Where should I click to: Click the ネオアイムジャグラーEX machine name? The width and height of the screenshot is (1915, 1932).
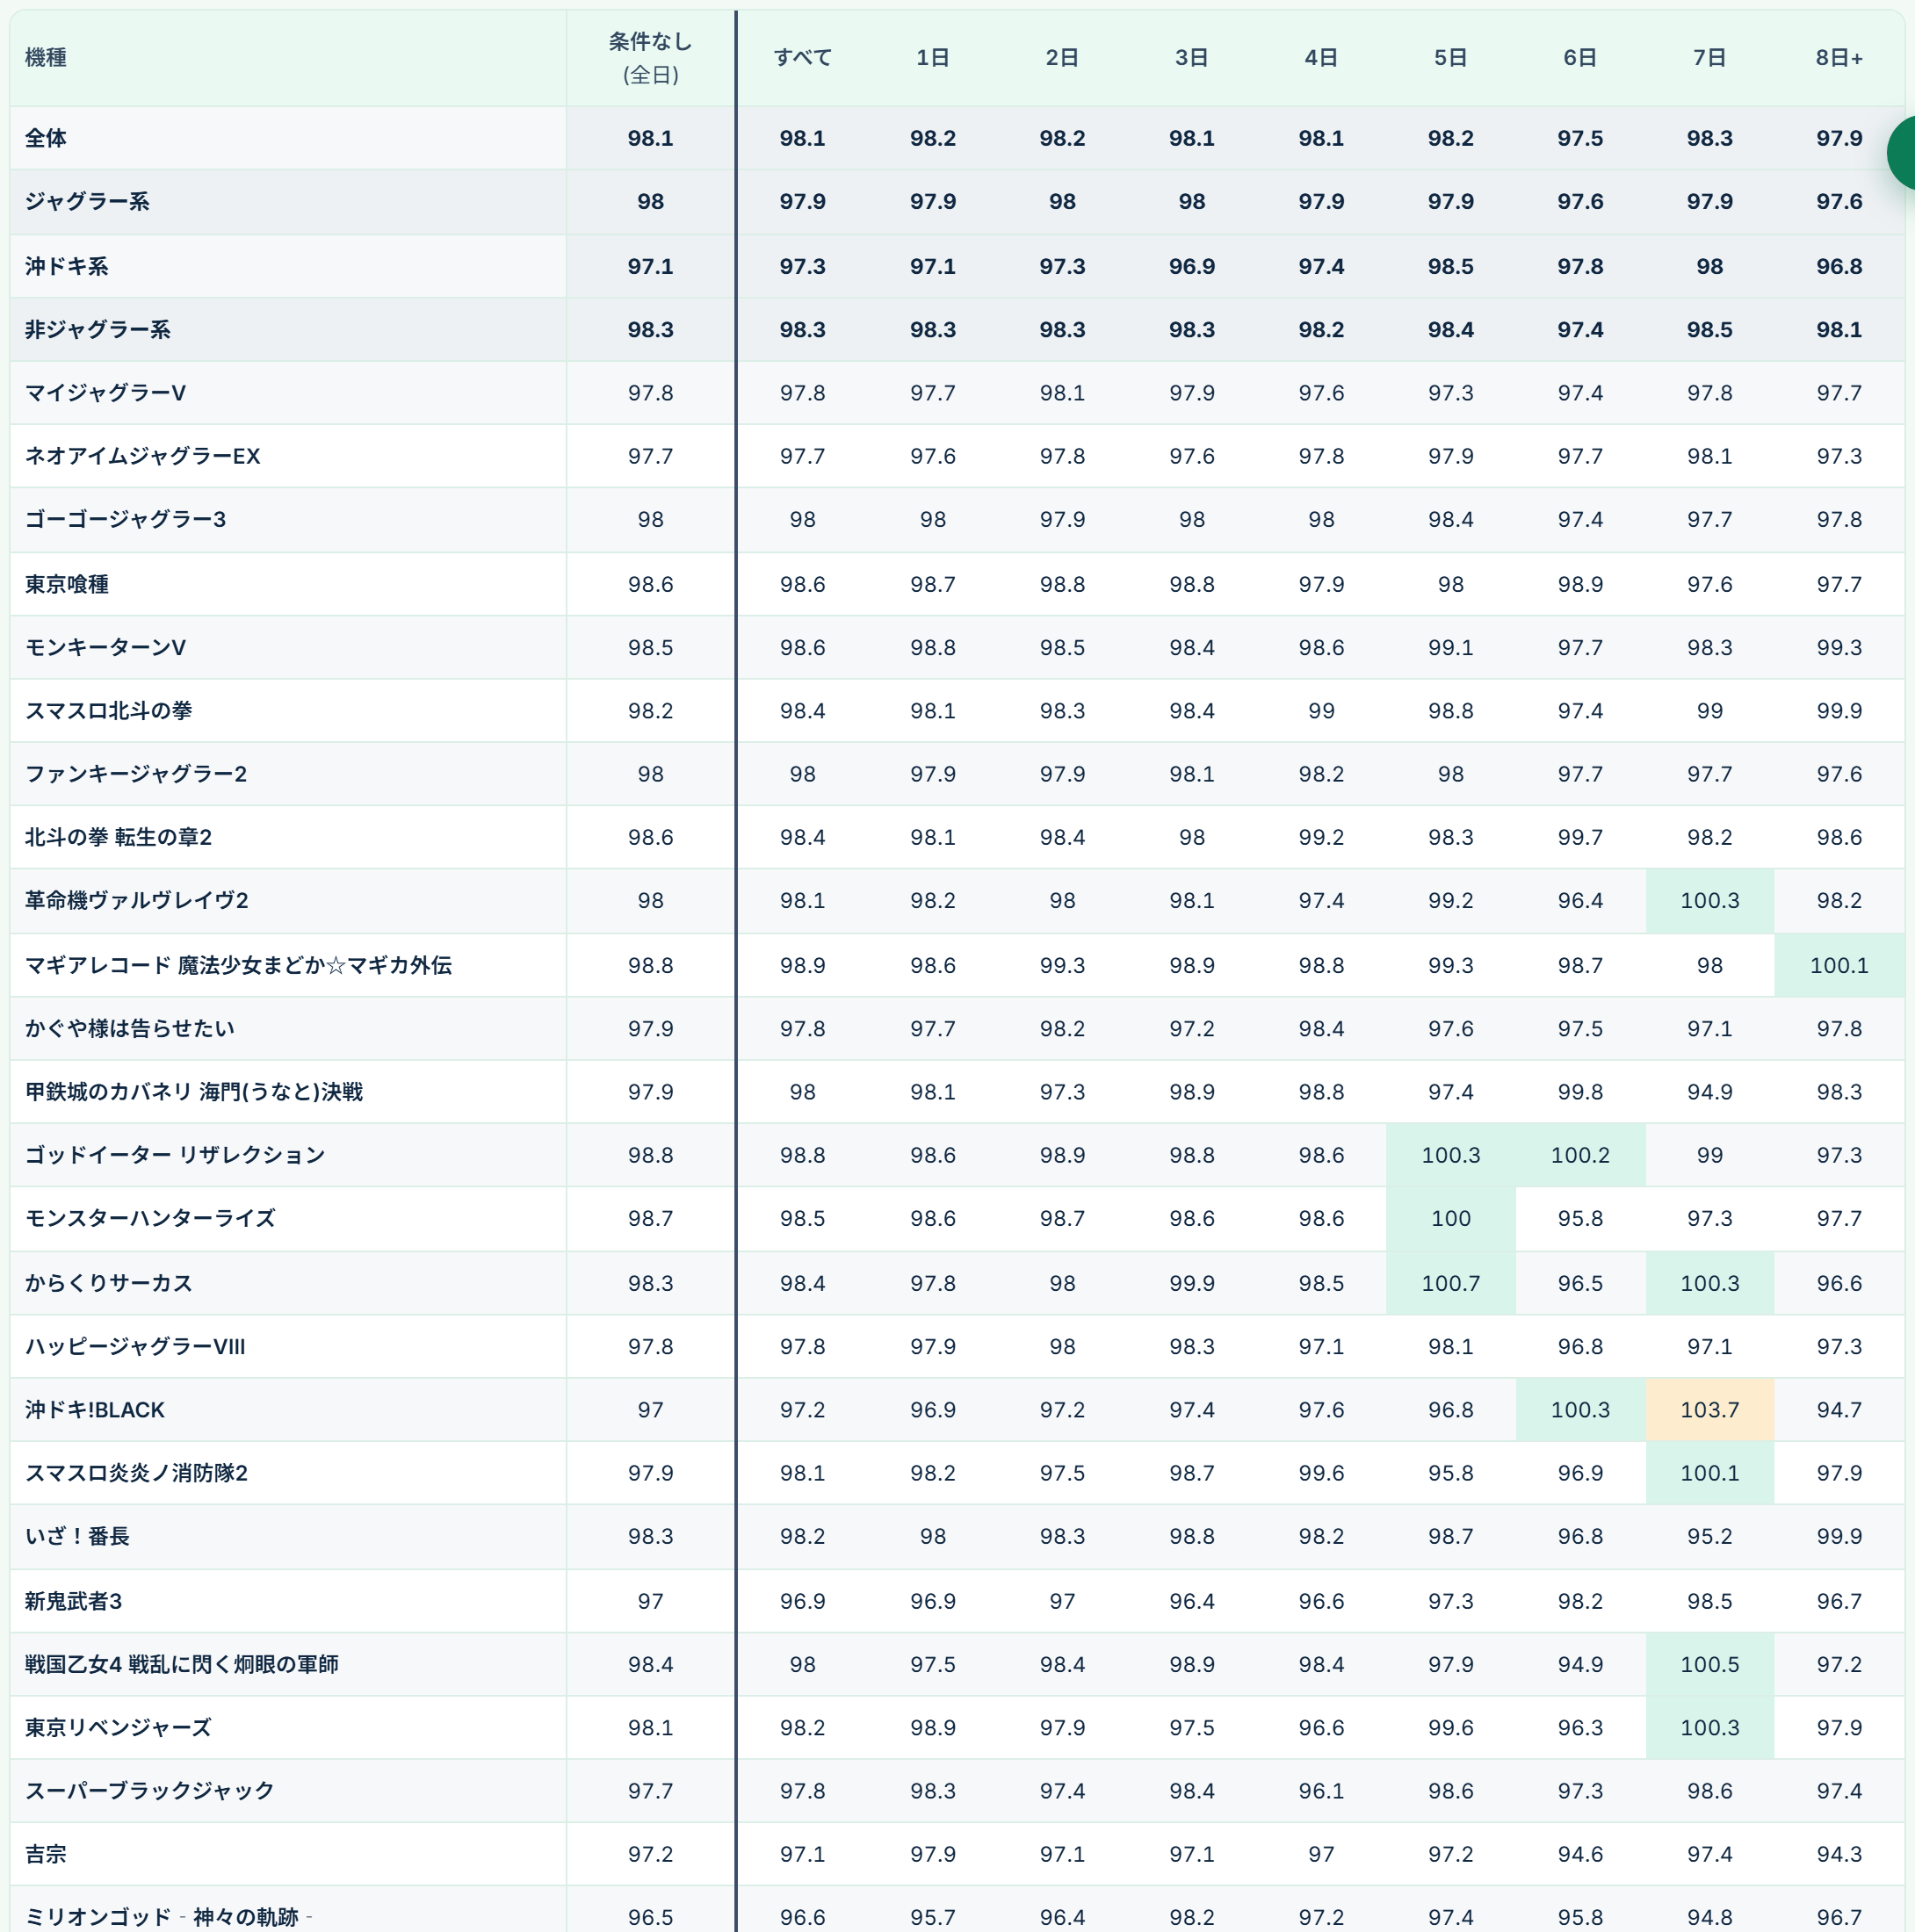tap(142, 456)
